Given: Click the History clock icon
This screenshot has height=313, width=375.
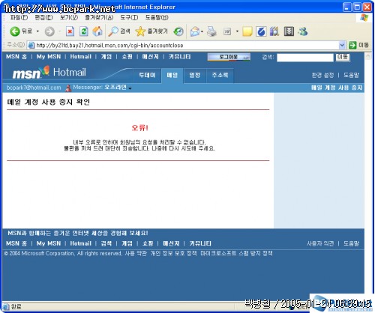Looking at the screenshot, I should point(178,31).
